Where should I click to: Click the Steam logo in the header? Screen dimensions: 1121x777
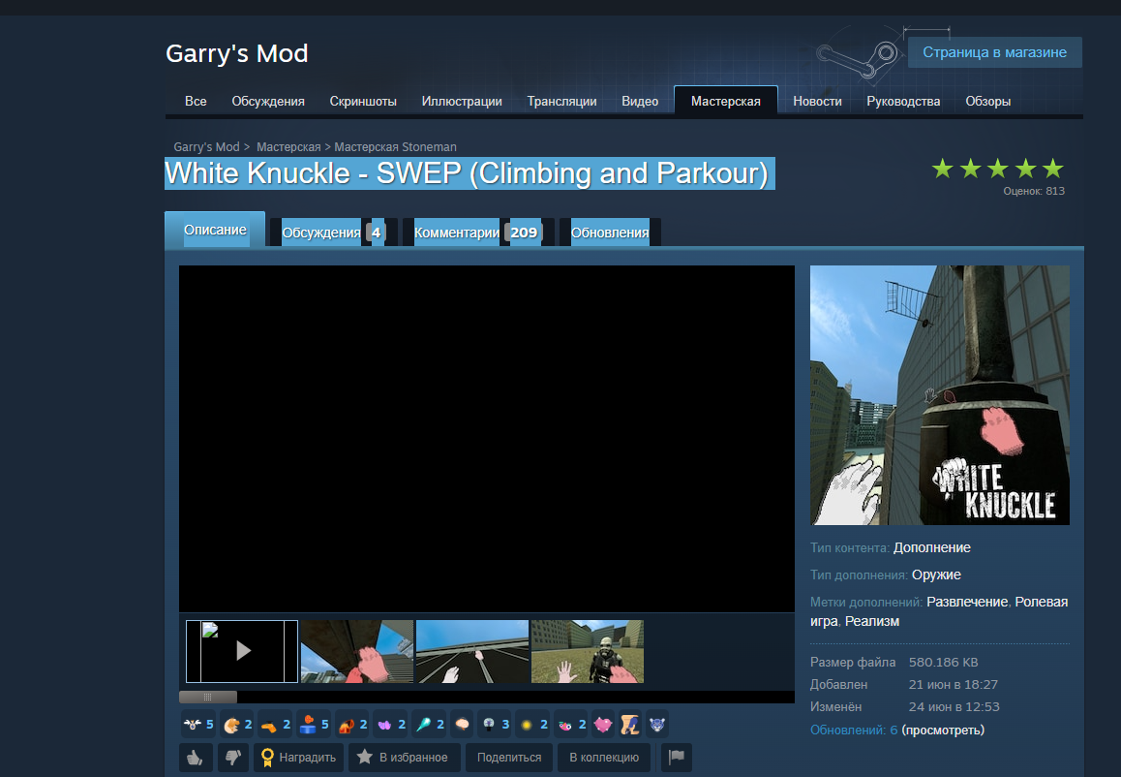(857, 59)
